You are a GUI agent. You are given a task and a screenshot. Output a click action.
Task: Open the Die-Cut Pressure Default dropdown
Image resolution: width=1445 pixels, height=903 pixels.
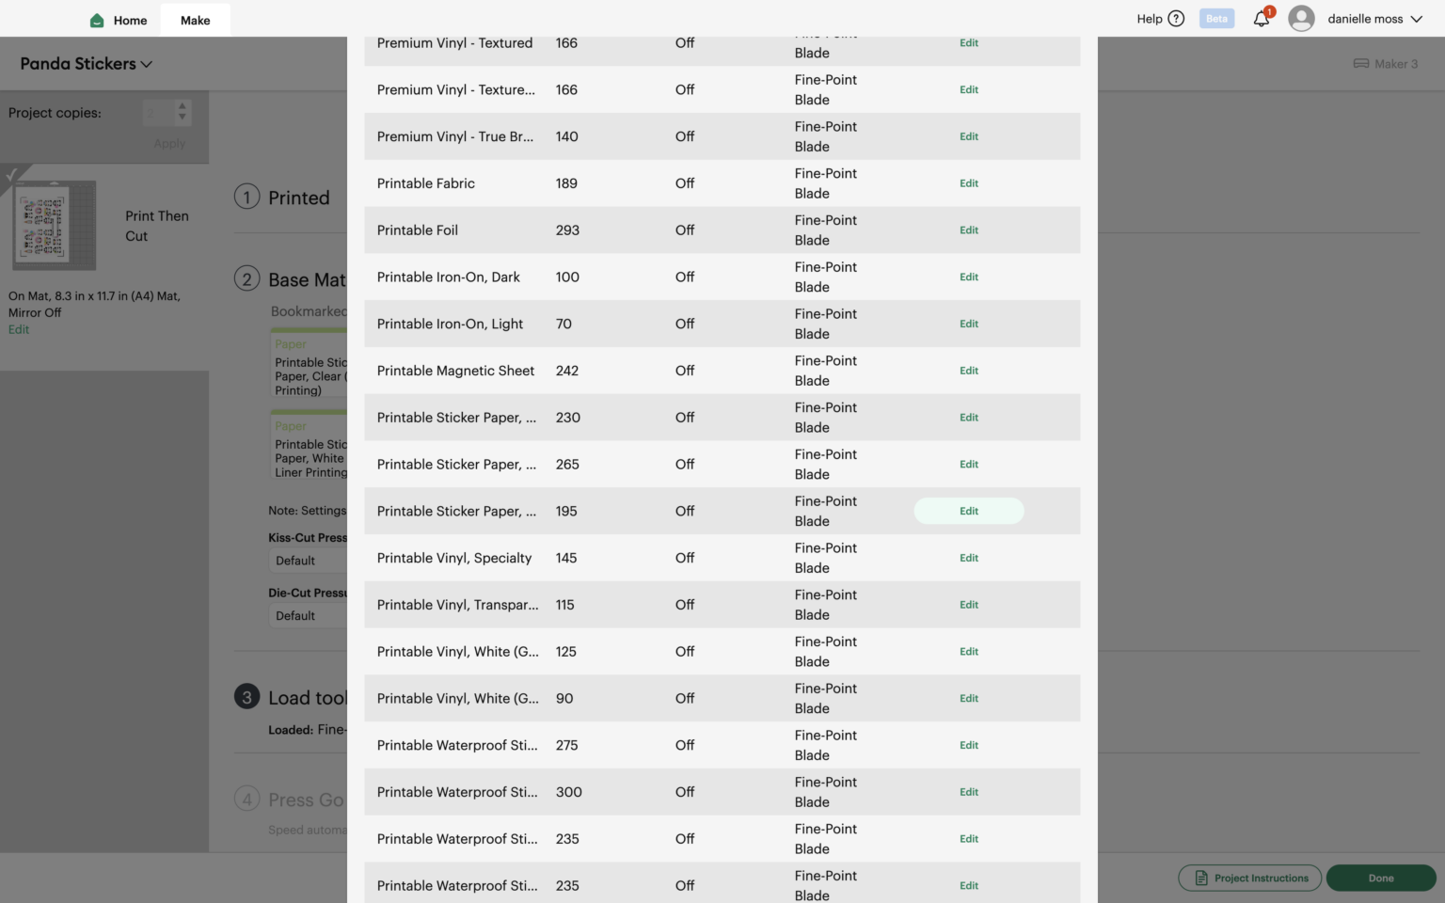[309, 616]
